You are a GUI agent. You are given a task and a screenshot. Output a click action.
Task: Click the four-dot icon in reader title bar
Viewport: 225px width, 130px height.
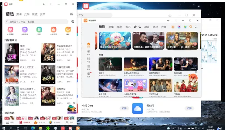(x=52, y=4)
